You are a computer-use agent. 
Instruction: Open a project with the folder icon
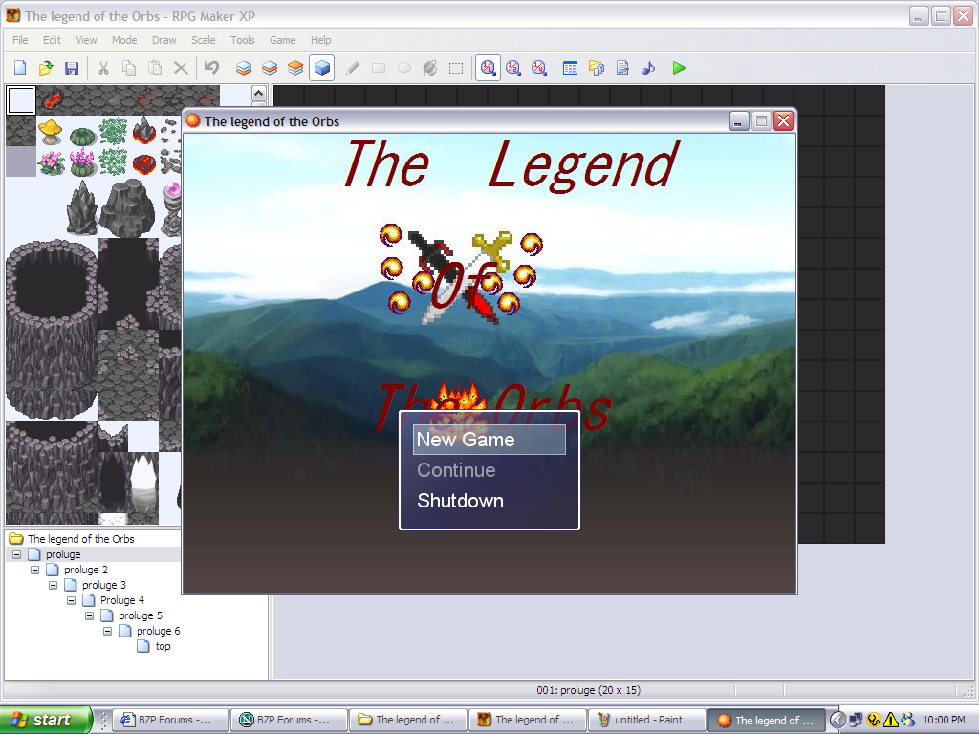coord(45,68)
